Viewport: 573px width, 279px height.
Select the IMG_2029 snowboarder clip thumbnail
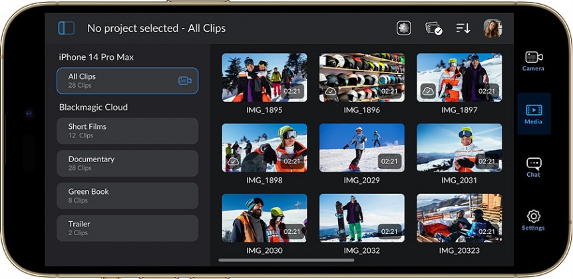pos(362,147)
